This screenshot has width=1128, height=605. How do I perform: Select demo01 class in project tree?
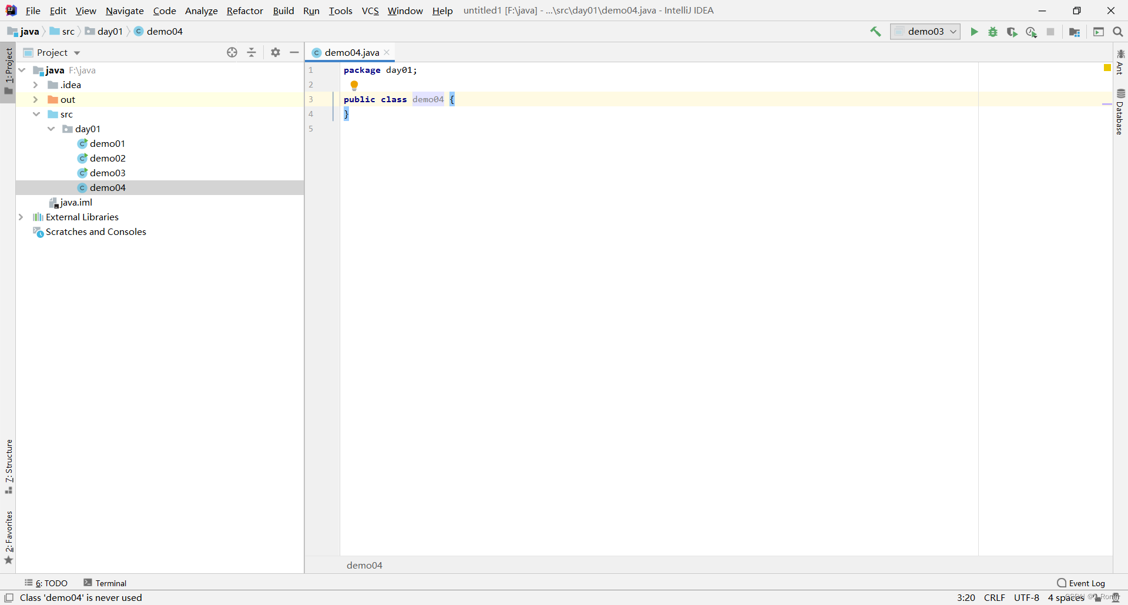[108, 143]
